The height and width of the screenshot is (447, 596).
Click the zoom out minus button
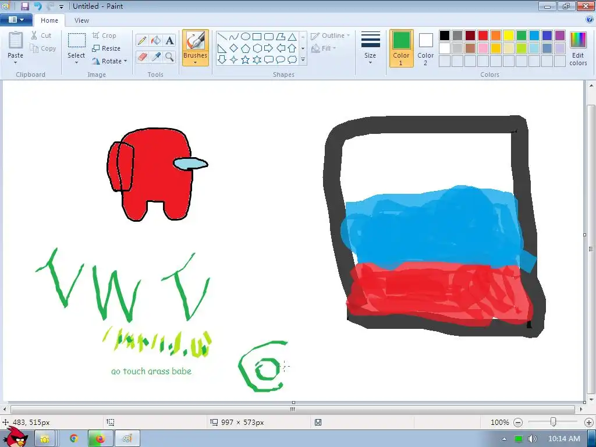517,423
